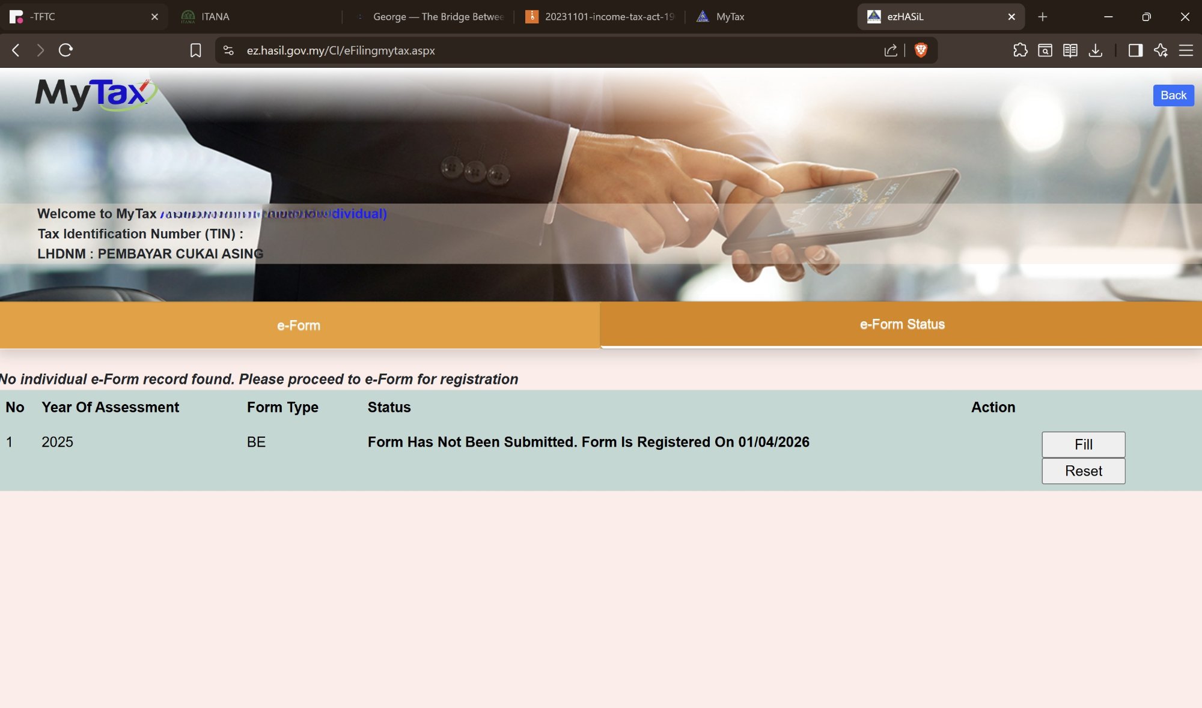The height and width of the screenshot is (708, 1202).
Task: Open the browser hamburger menu
Action: coord(1186,50)
